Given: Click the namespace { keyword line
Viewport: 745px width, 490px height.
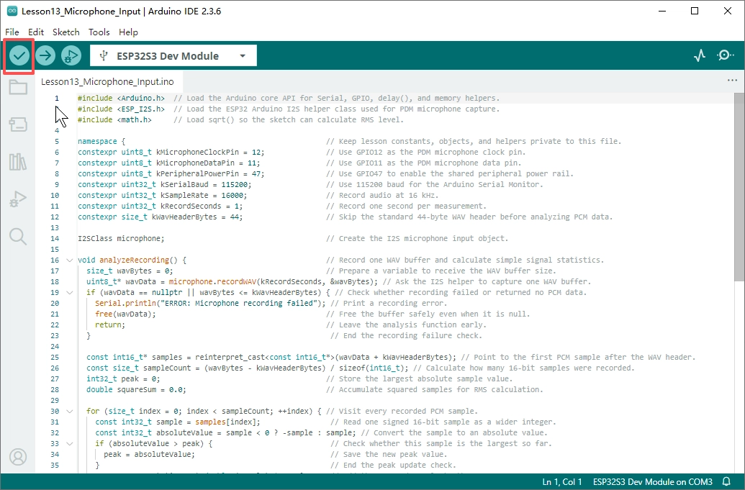Looking at the screenshot, I should click(x=101, y=141).
